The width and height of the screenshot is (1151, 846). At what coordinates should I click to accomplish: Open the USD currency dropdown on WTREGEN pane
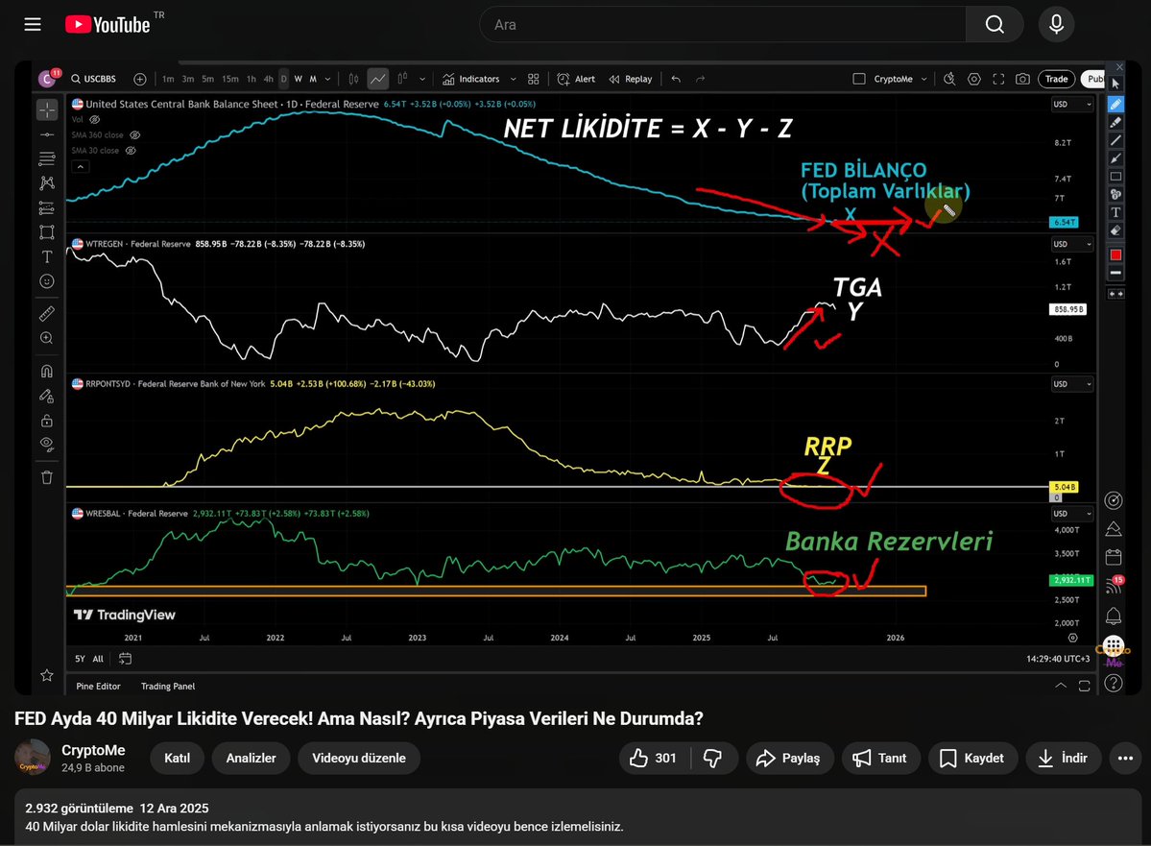pyautogui.click(x=1071, y=244)
